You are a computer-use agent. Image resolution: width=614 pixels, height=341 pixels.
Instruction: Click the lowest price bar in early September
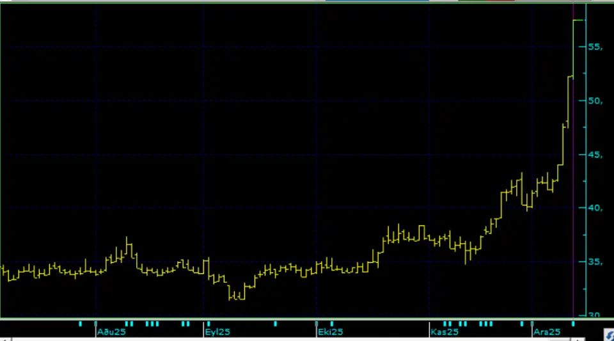(238, 296)
